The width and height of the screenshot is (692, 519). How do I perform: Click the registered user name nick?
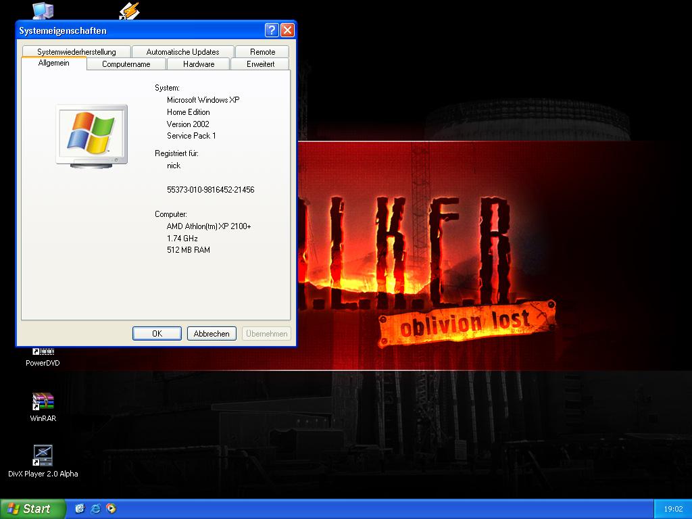point(174,166)
